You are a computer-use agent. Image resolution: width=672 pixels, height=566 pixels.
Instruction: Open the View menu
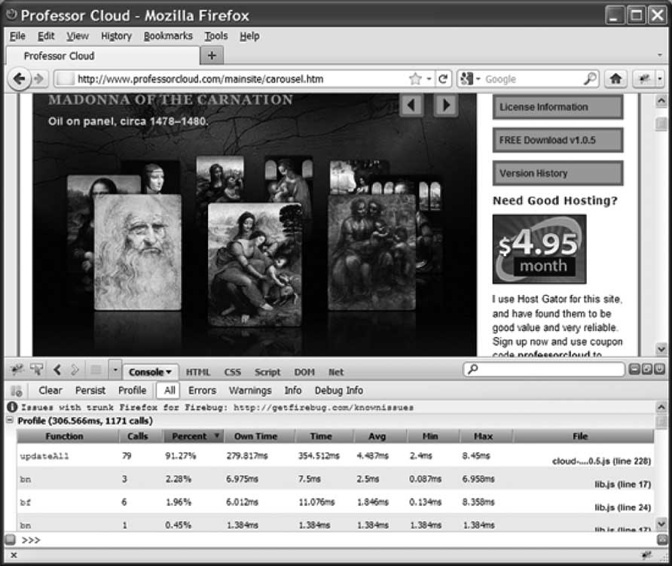pyautogui.click(x=78, y=36)
